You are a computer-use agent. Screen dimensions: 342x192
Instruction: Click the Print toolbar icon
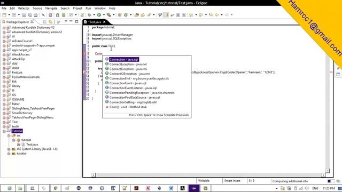(x=36, y=15)
